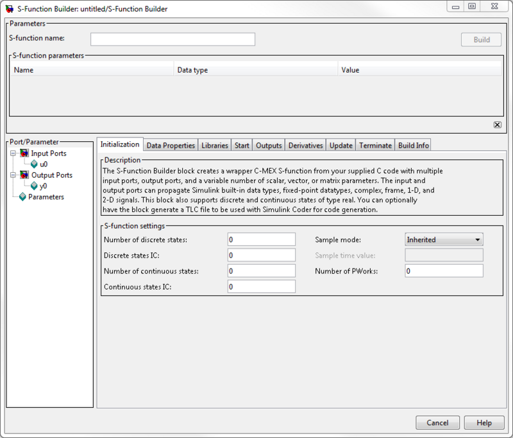The image size is (513, 438).
Task: Collapse the parameters panel with X icon
Action: (497, 125)
